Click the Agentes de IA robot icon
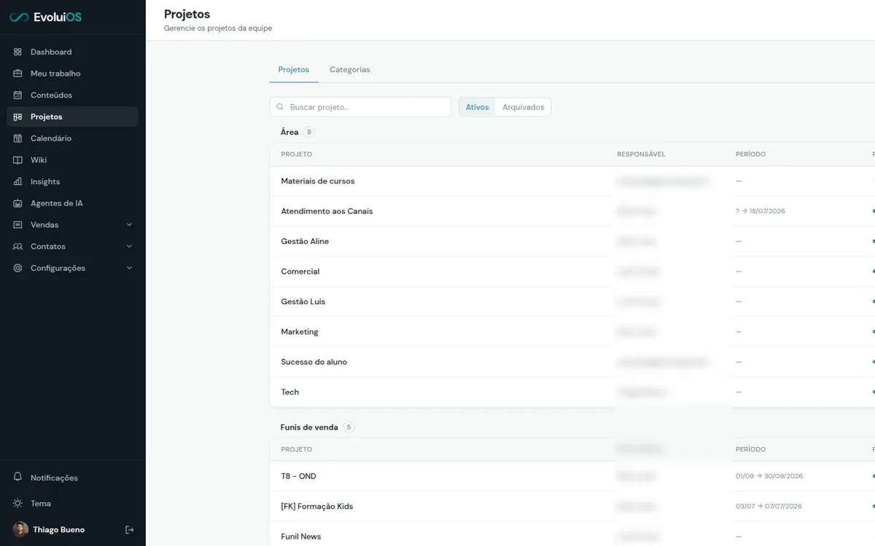Viewport: 875px width, 546px height. click(x=17, y=203)
